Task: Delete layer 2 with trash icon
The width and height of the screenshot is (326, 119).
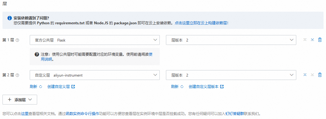Action: 320,75
